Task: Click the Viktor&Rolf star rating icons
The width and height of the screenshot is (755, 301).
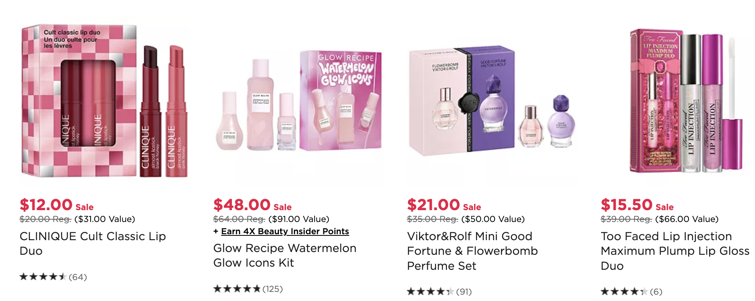Action: point(430,292)
